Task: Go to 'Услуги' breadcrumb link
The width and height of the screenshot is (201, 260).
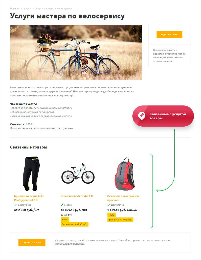Action: coord(27,9)
